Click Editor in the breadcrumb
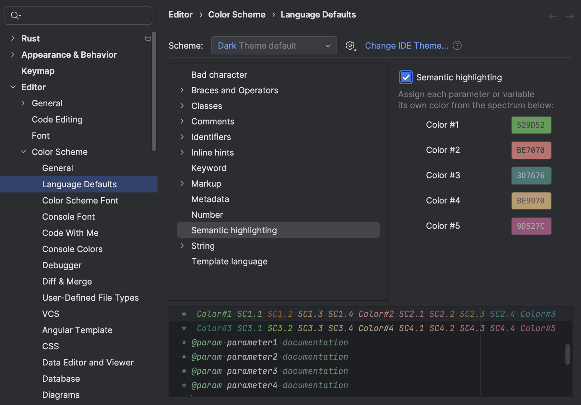The image size is (581, 405). point(181,15)
